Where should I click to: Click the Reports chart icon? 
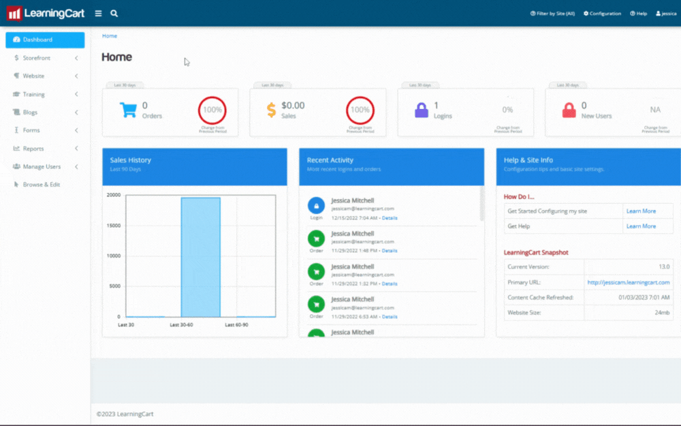(16, 148)
